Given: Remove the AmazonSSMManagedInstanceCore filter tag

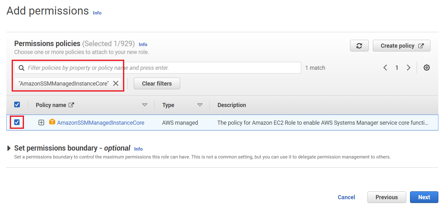Looking at the screenshot, I should pos(116,83).
